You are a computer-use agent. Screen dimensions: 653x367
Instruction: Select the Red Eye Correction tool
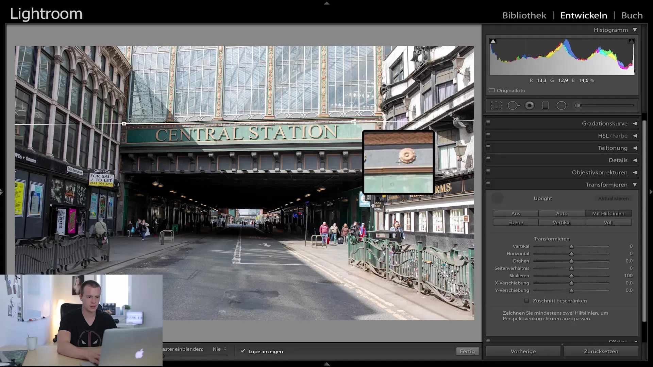(530, 106)
